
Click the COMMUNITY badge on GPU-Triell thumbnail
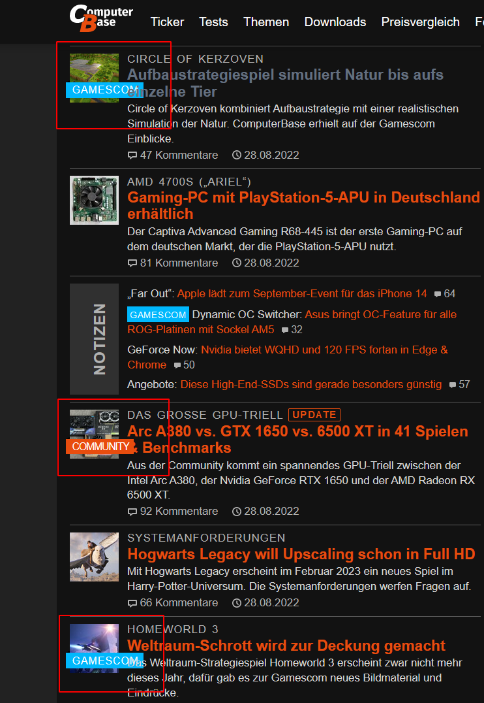click(100, 446)
